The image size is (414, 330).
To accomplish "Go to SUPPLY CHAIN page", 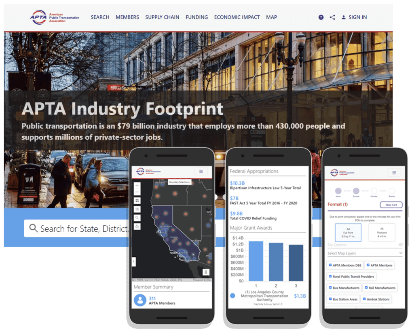I will [162, 17].
